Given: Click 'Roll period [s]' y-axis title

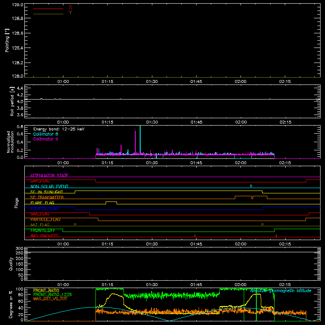Looking at the screenshot, I should click(x=12, y=101).
